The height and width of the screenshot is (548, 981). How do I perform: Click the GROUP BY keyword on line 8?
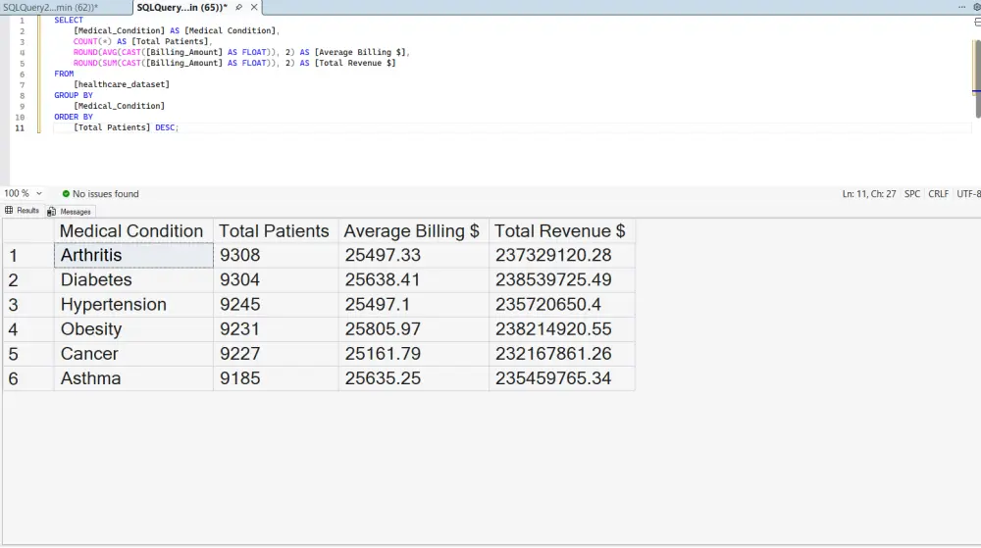coord(74,95)
